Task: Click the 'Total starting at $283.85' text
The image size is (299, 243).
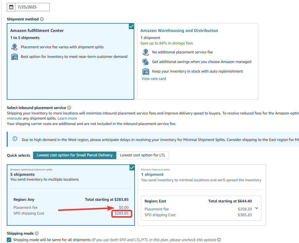Action: click(x=107, y=200)
